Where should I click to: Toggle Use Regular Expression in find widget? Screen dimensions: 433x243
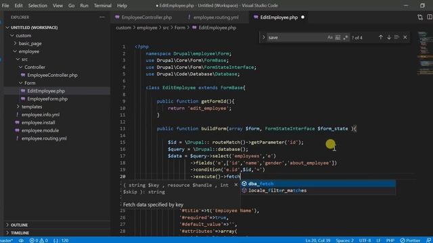tap(345, 38)
